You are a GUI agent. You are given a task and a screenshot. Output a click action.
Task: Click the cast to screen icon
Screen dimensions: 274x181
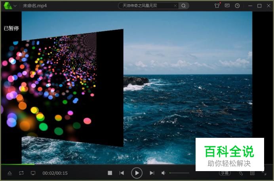point(33,173)
